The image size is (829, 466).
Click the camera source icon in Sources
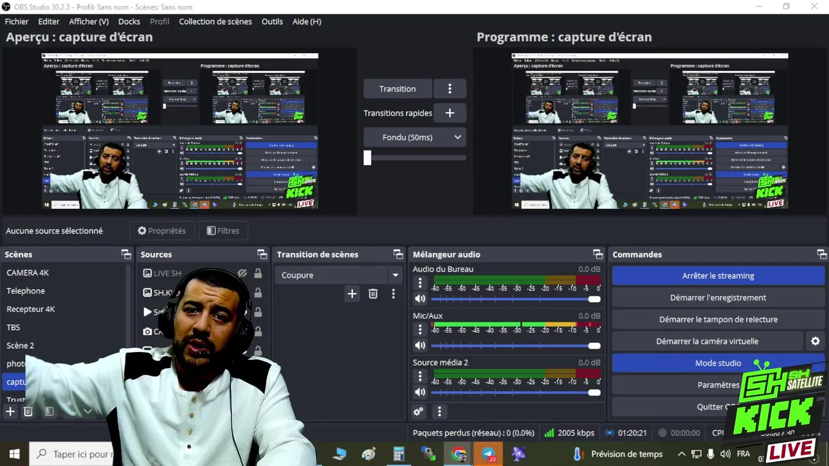point(148,331)
